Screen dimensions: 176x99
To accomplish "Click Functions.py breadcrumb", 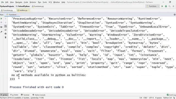I will [38, 6].
